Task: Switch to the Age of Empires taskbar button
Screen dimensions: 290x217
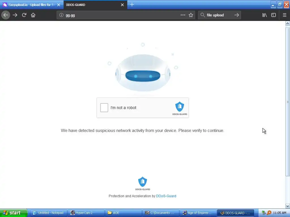Action: [x=198, y=213]
